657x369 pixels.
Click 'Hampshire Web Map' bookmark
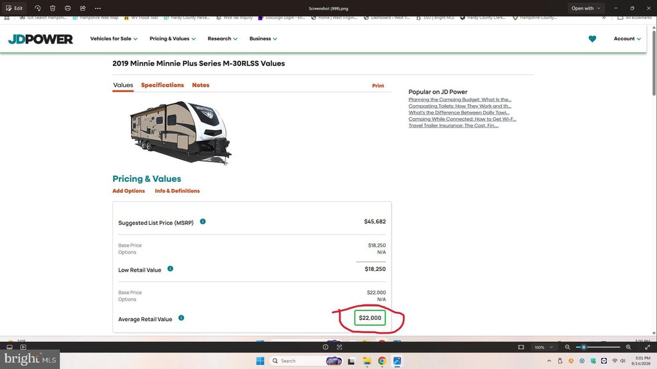96,17
